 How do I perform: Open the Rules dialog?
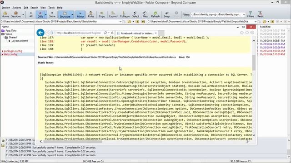[x=91, y=14]
